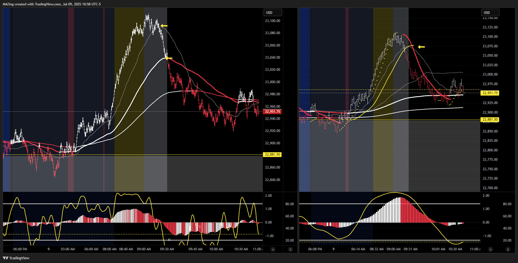Viewport: 518px width, 263px height.
Task: Click the 22,920.00 price axis value
Action: tap(273, 131)
